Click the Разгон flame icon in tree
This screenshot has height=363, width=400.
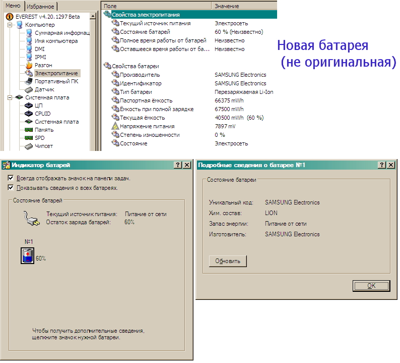coord(29,65)
